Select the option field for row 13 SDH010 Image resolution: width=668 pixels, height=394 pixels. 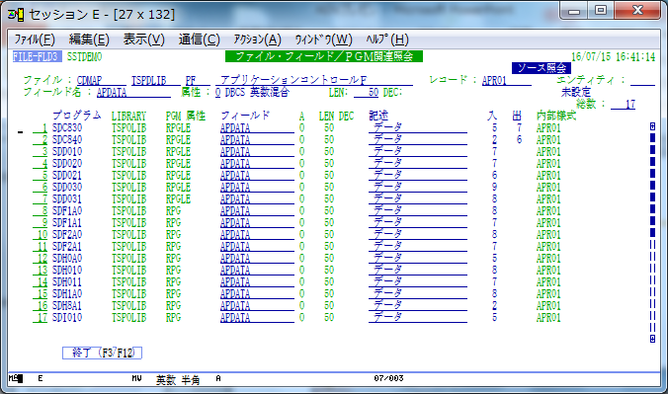(41, 270)
